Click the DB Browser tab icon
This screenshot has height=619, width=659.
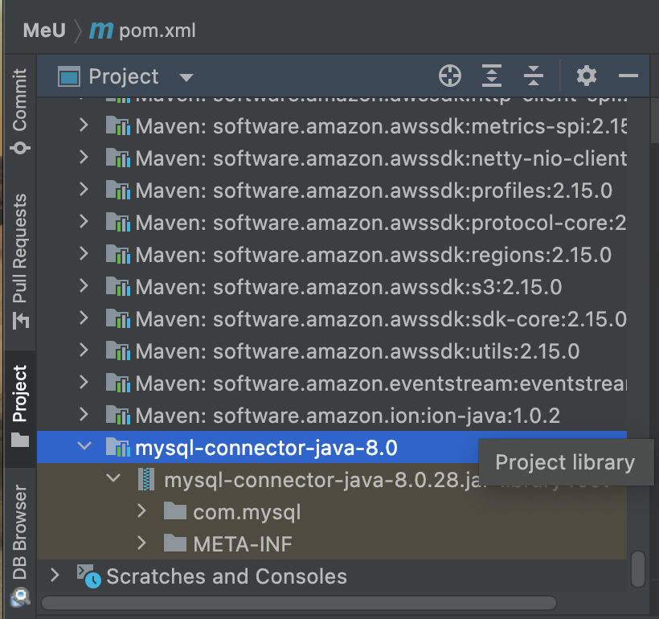pyautogui.click(x=20, y=597)
